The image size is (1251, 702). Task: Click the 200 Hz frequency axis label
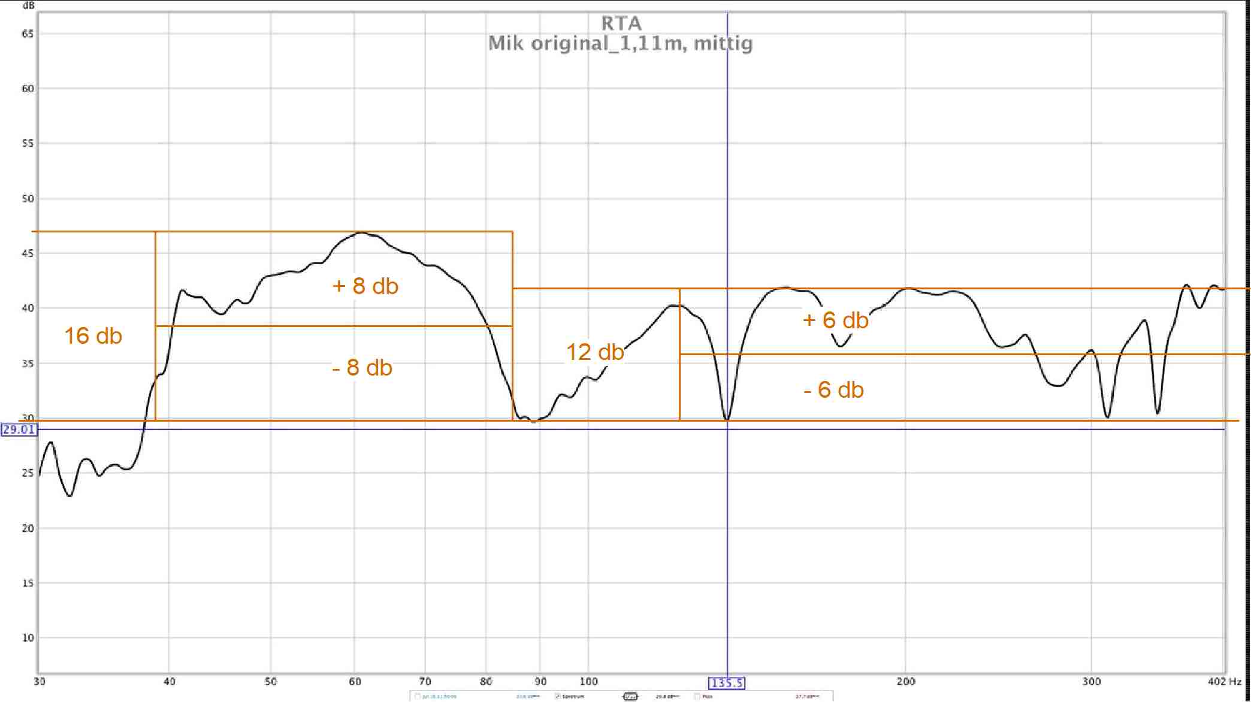tap(905, 682)
